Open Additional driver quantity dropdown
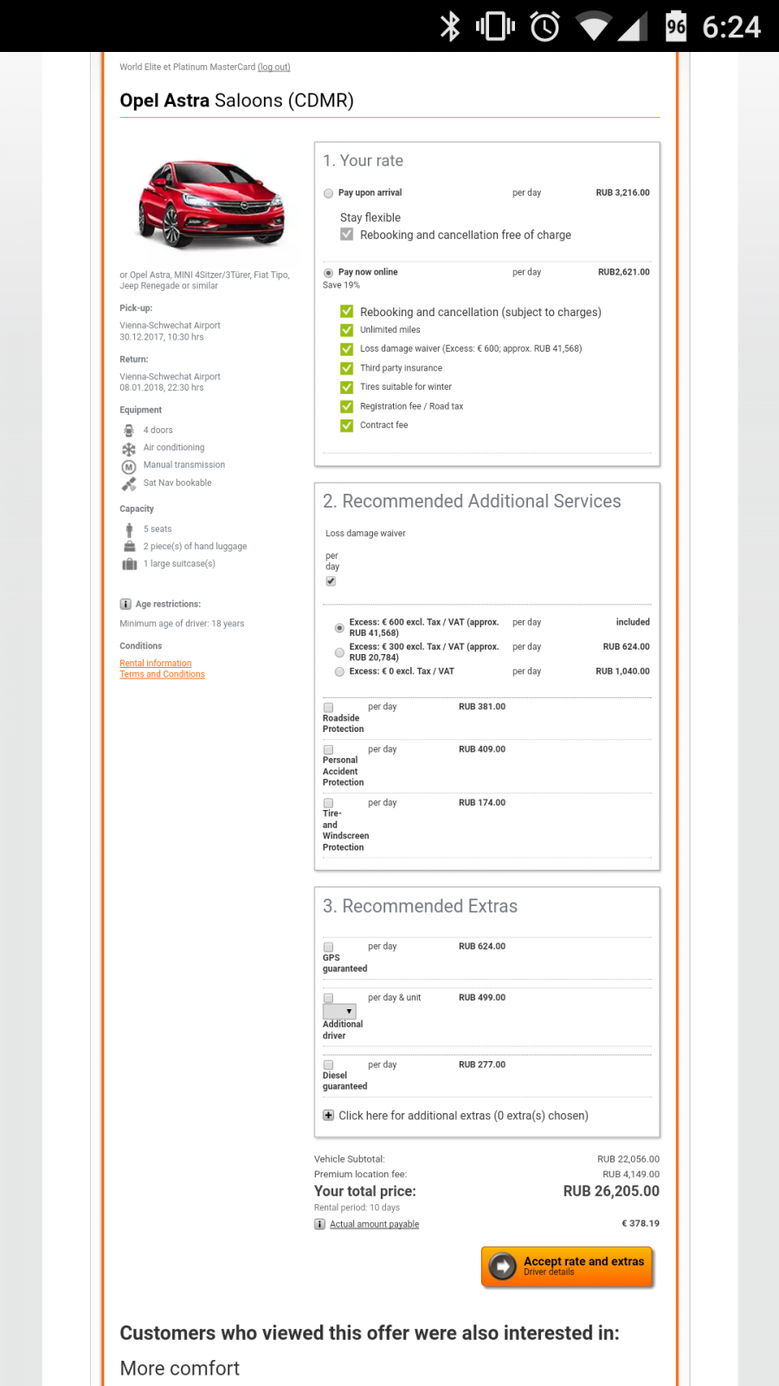779x1386 pixels. [x=339, y=1012]
